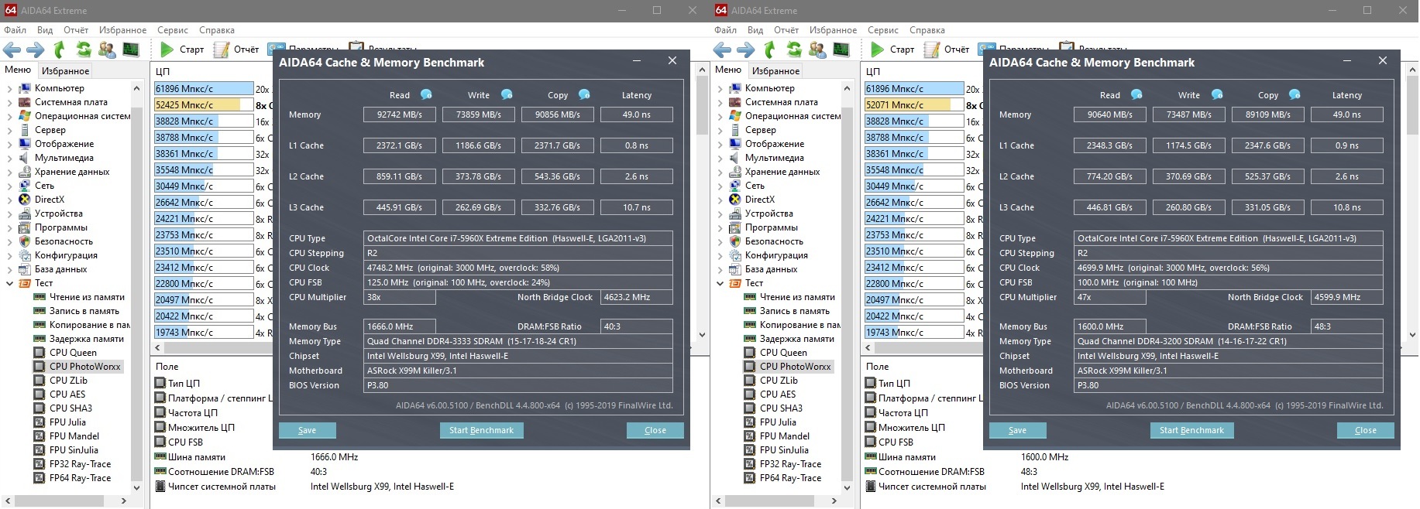Expand Системная плата node in left window tree
The width and height of the screenshot is (1420, 509).
tap(9, 102)
